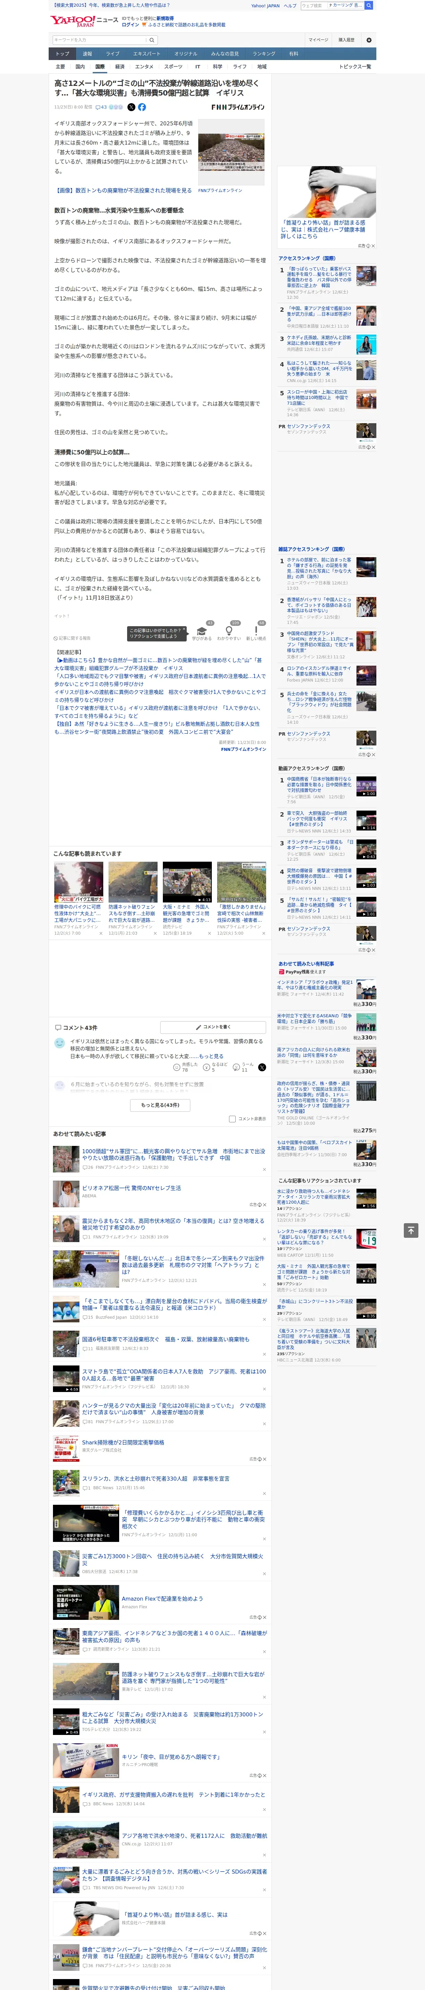Toggle the コメント非表示 checkbox

click(232, 1119)
